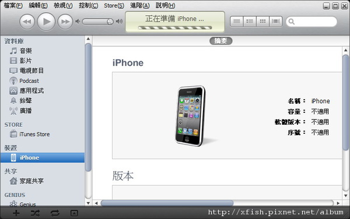Click the Genius atom icon
Image resolution: width=350 pixels, height=219 pixels.
[13, 203]
